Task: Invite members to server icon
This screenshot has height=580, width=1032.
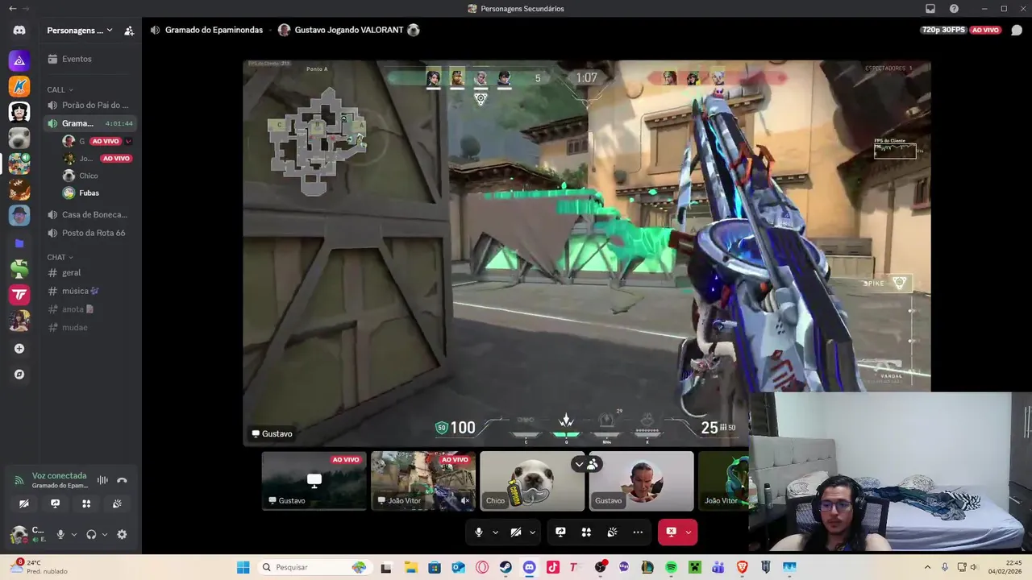Action: [x=129, y=31]
